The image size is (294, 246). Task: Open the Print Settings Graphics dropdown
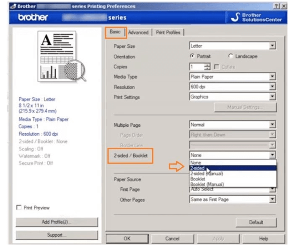point(272,97)
